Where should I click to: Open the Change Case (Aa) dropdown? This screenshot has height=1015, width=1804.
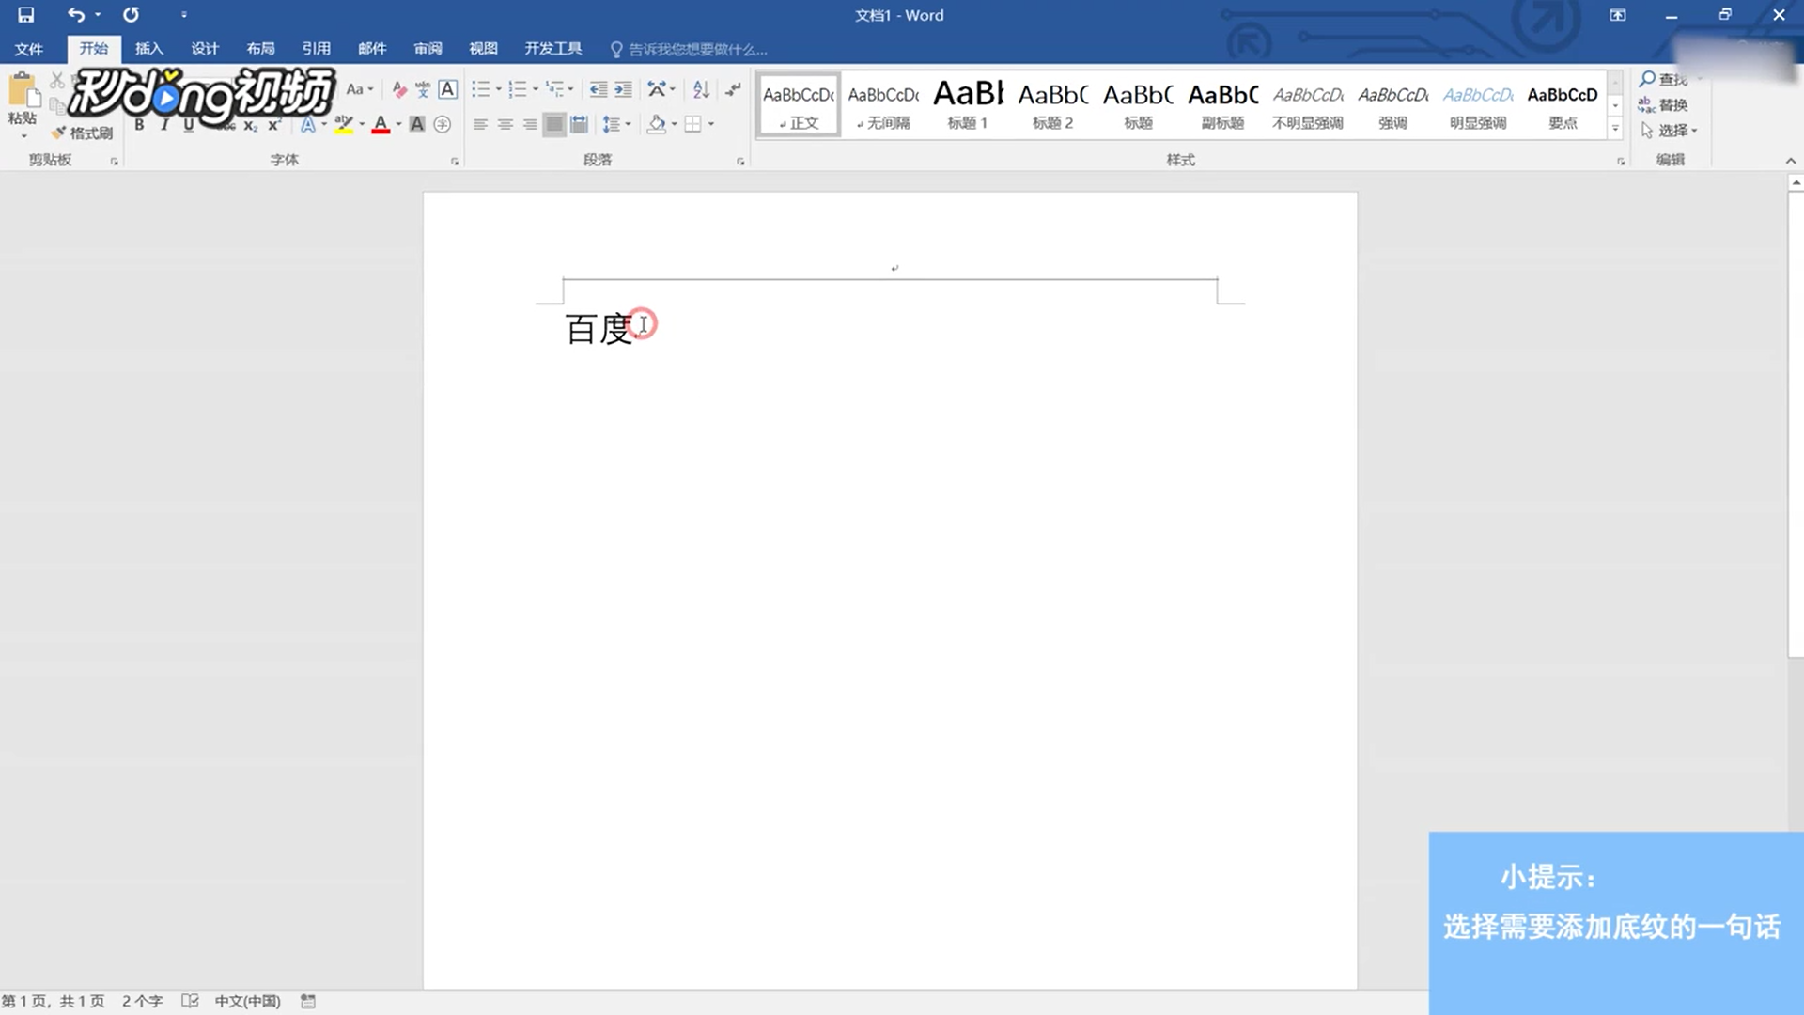point(359,90)
